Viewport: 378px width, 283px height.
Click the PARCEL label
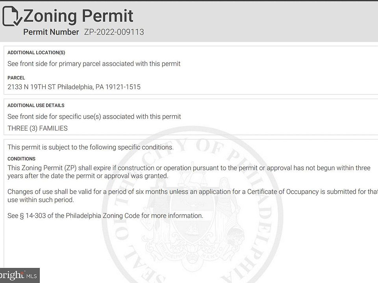tap(16, 78)
